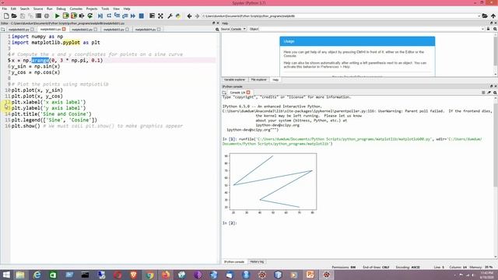Step to the next line in the debugger
Screen dimensions: 498x280
click(x=109, y=16)
